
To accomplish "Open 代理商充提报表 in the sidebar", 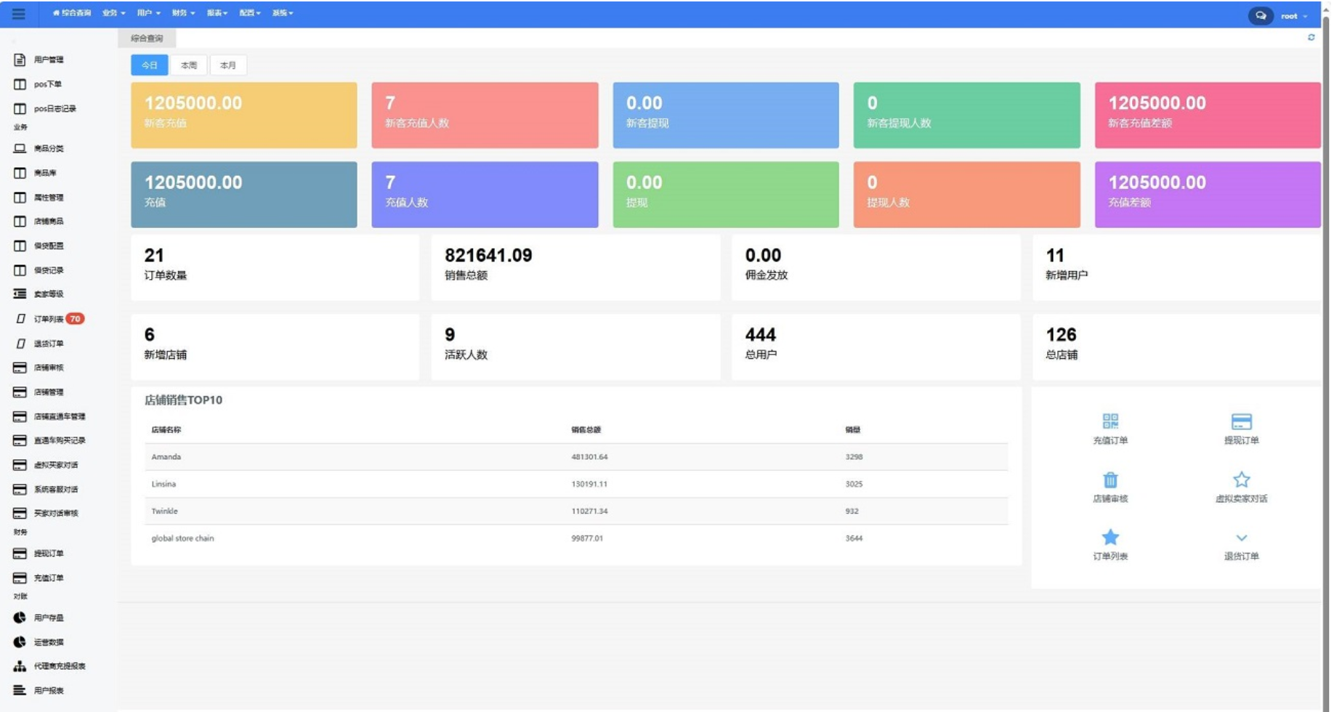I will click(59, 666).
